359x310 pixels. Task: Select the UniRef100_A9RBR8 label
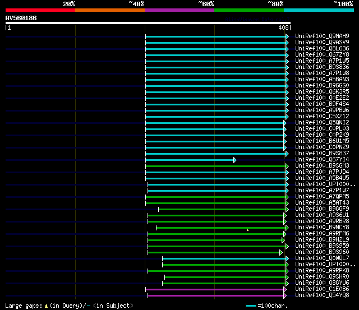pyautogui.click(x=322, y=221)
